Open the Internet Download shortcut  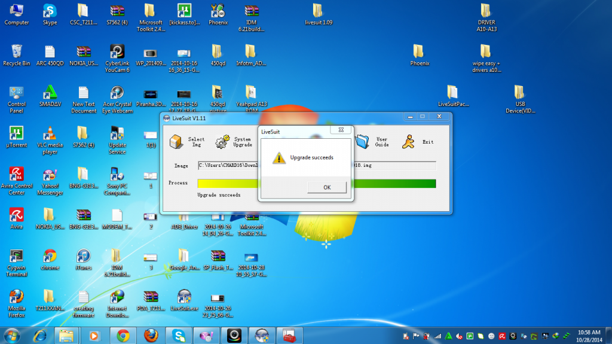pos(117,304)
